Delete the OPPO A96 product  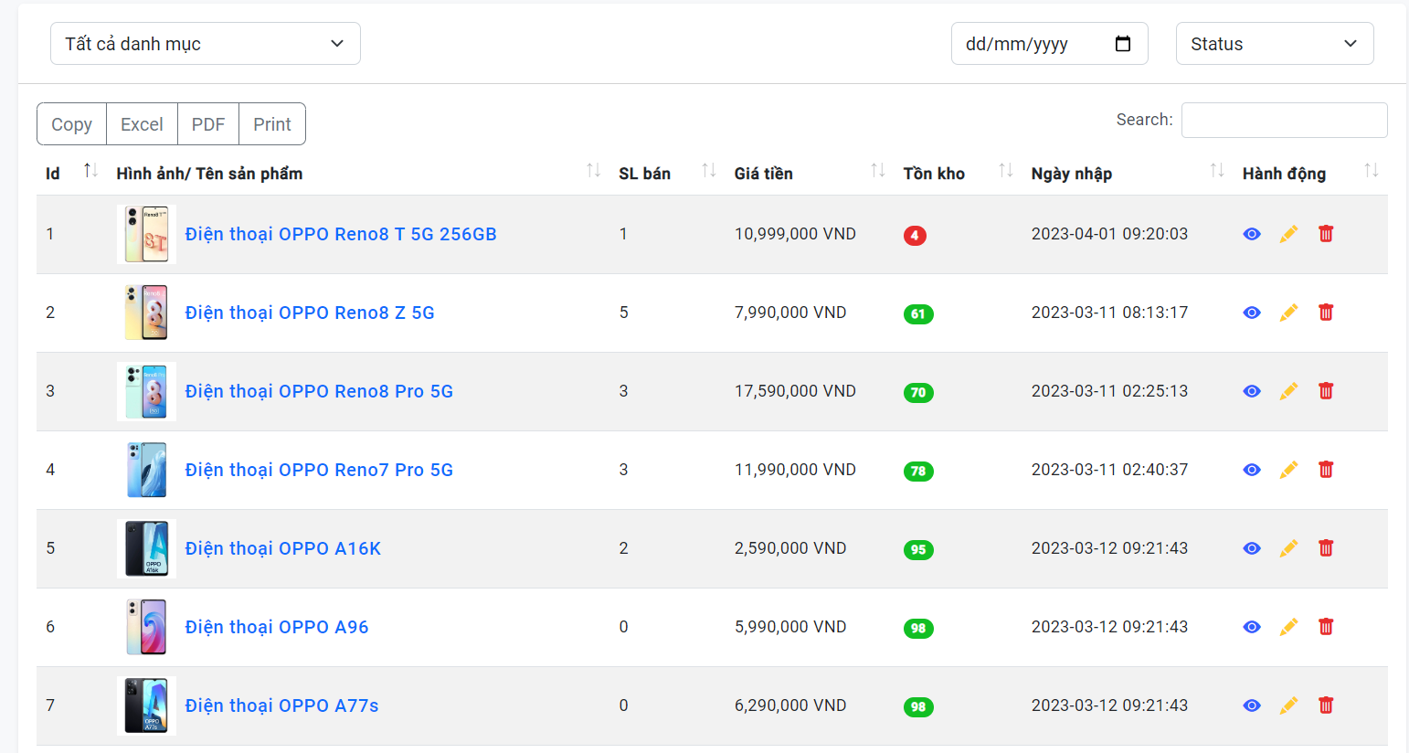click(x=1326, y=627)
